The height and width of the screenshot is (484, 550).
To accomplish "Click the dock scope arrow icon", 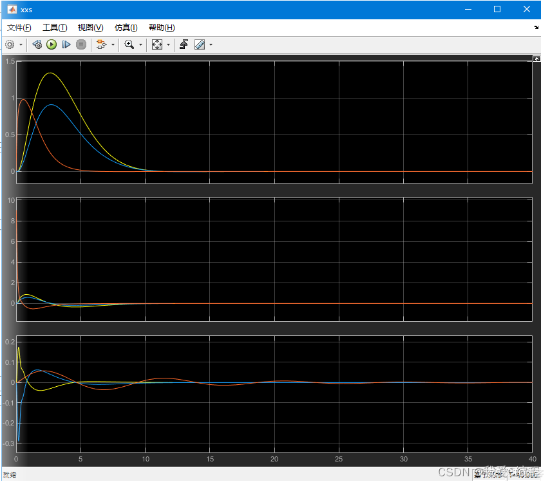I will (536, 27).
